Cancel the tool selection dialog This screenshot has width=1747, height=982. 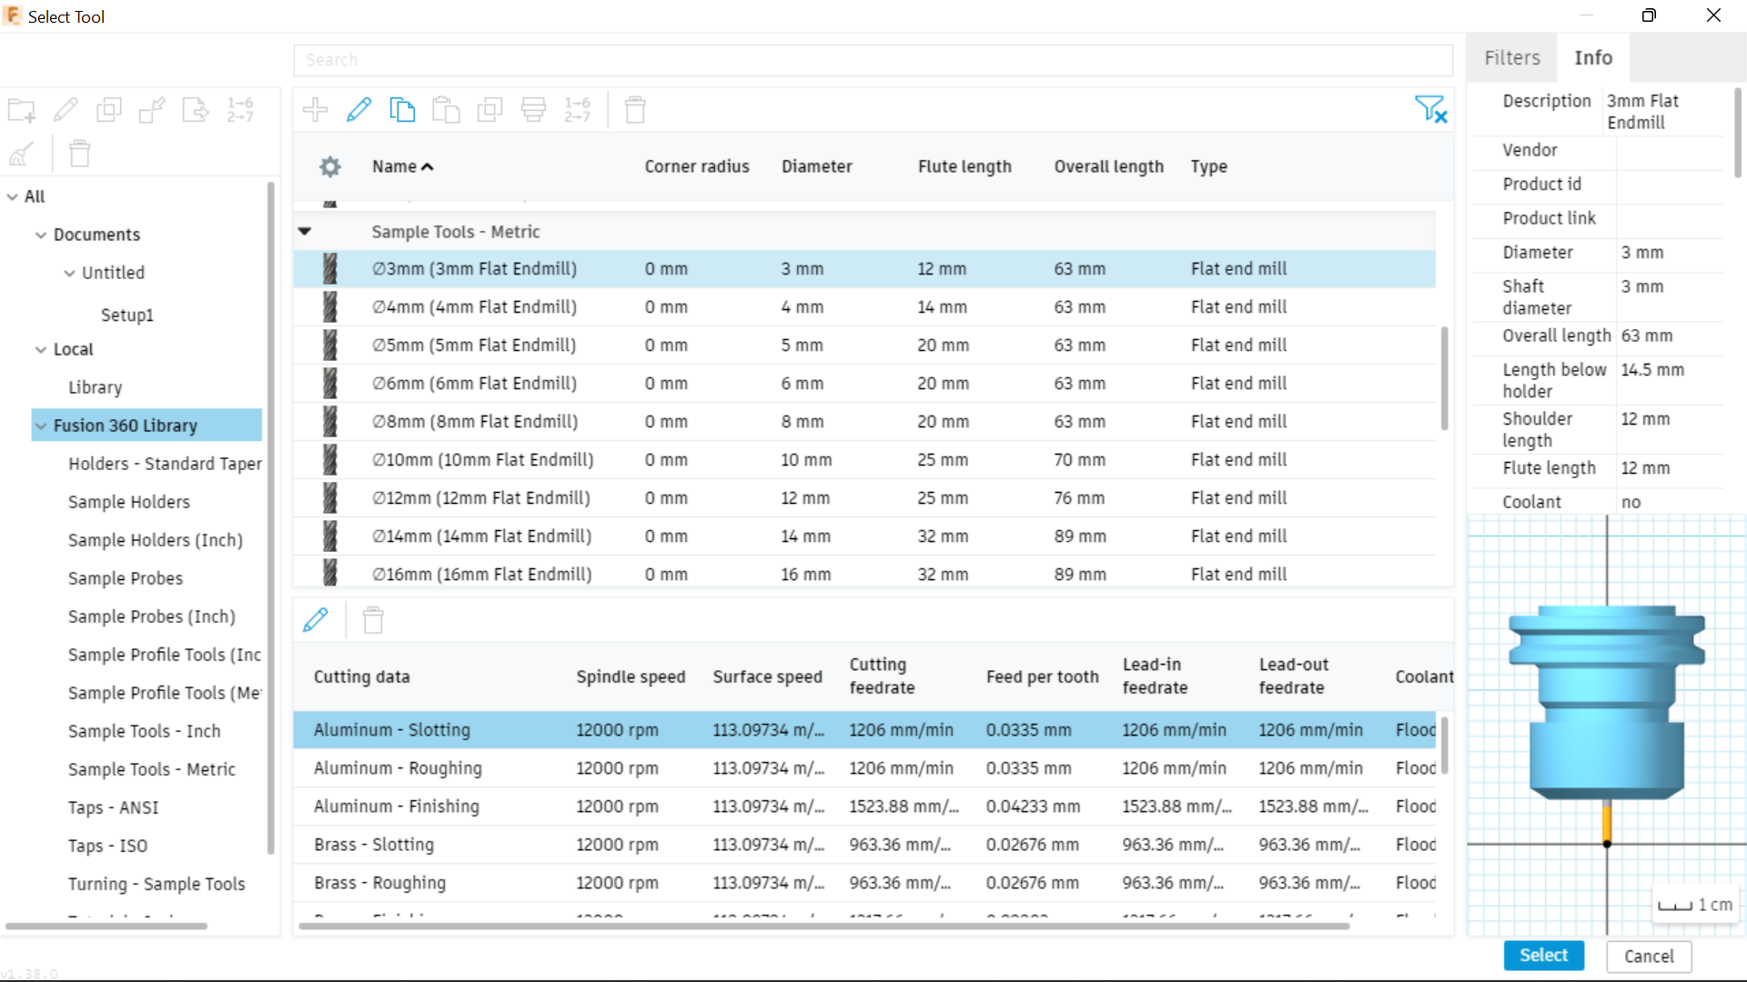[x=1648, y=956]
